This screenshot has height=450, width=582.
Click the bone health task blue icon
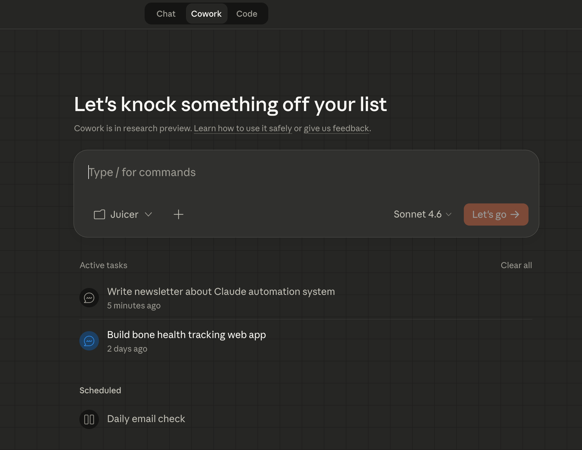89,341
